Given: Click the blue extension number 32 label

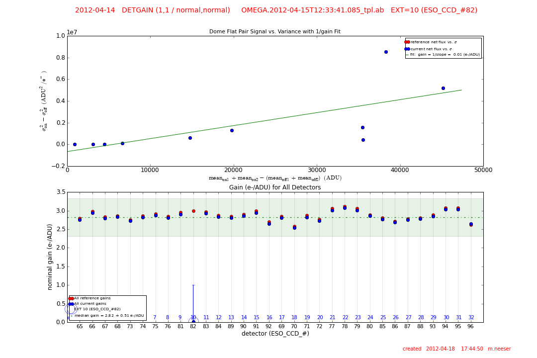Looking at the screenshot, I should click(471, 318).
